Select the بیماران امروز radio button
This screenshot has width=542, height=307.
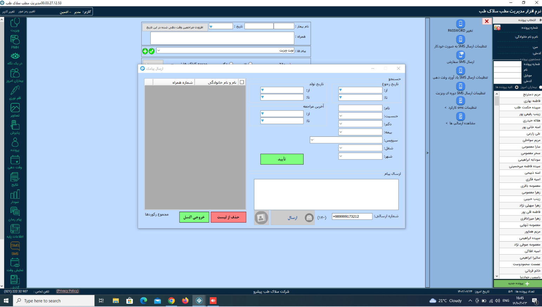[541, 87]
